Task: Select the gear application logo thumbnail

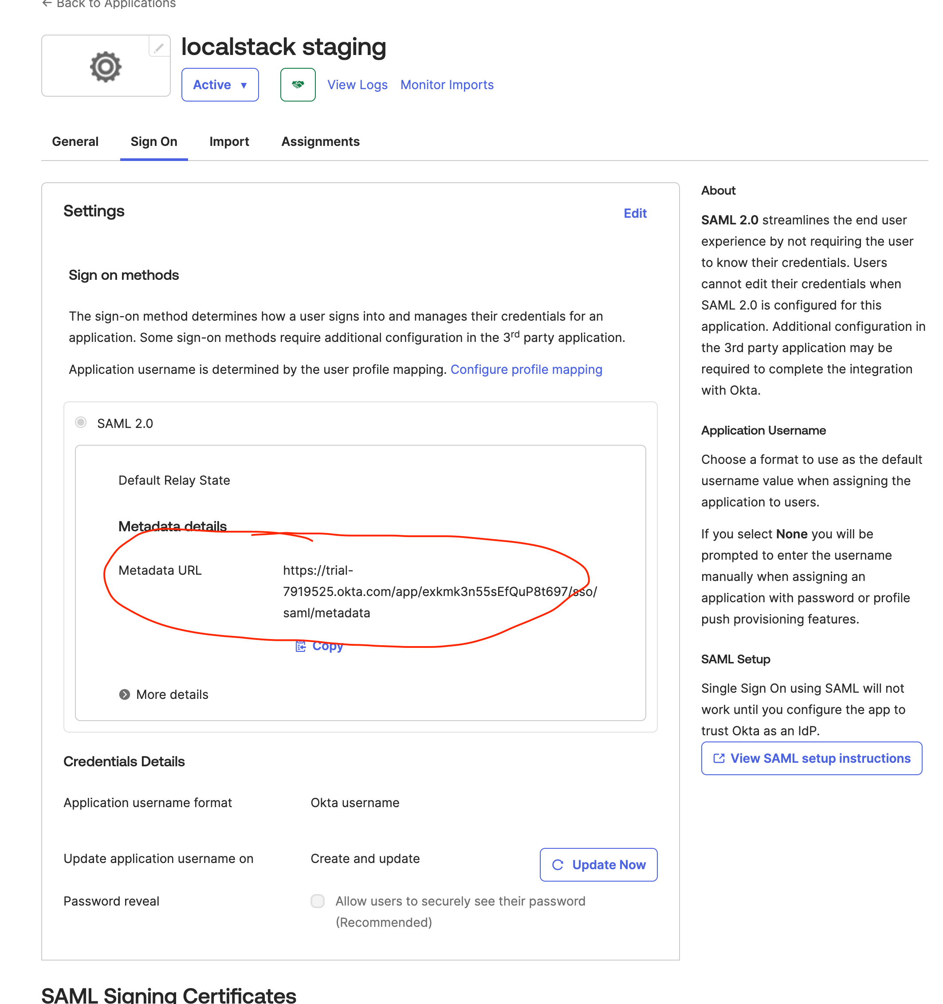Action: [x=106, y=66]
